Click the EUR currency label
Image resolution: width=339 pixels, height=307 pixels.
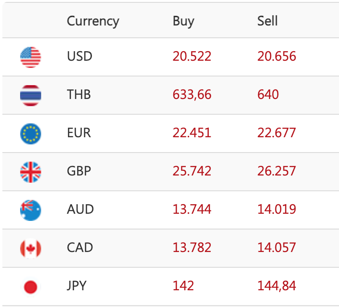coord(79,133)
